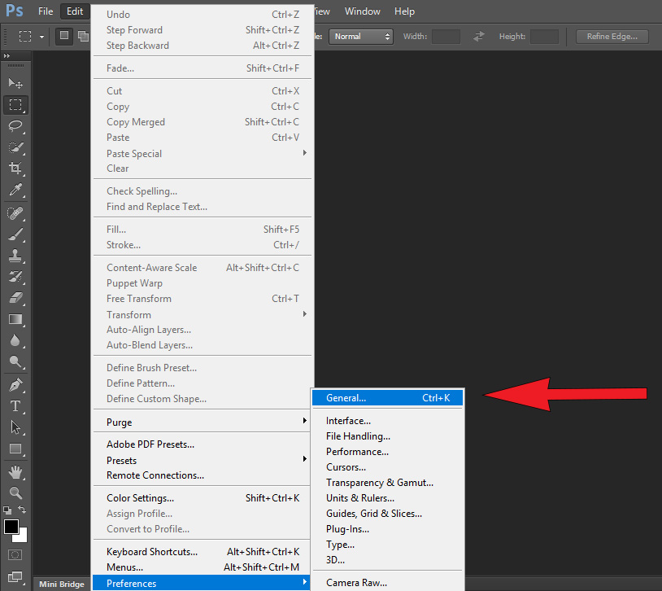Select the Lasso tool

15,126
